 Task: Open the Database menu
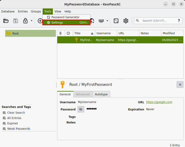tap(8, 12)
